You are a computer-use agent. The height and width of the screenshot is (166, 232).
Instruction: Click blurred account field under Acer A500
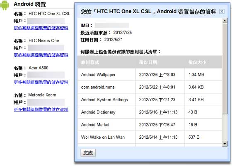point(46,75)
